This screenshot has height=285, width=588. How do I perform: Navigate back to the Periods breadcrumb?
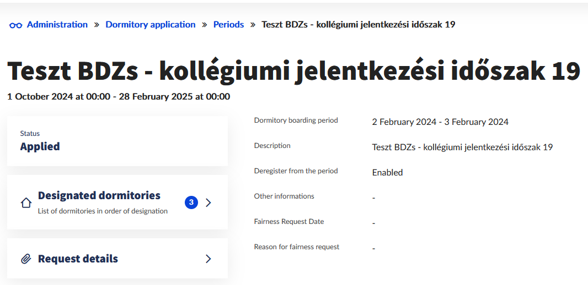tap(228, 25)
